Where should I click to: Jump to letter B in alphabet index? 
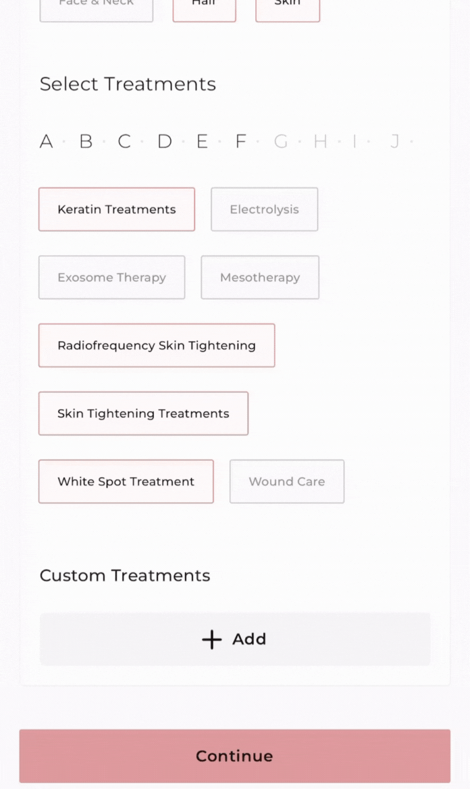[x=86, y=141]
